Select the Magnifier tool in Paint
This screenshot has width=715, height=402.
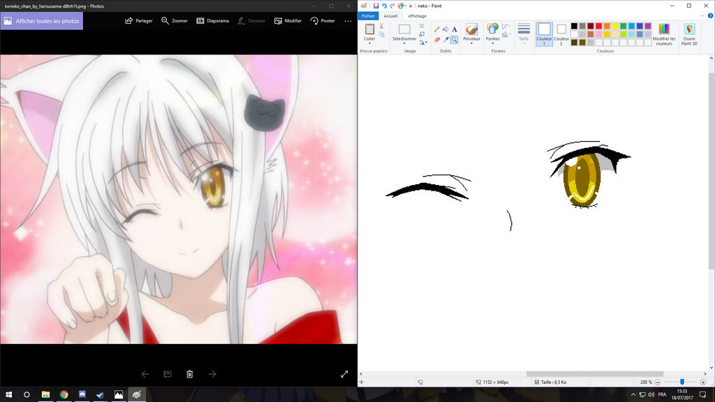(x=455, y=40)
